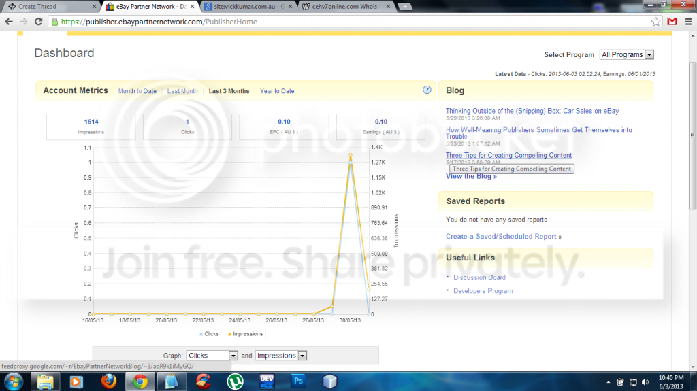
Task: Click the browser forward arrow
Action: (24, 21)
